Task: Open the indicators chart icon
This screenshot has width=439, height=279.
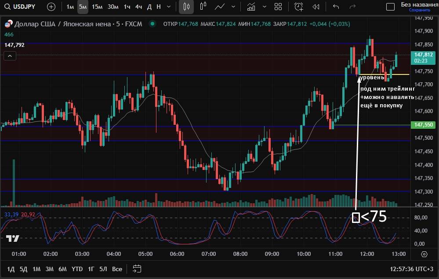Action: [251, 7]
